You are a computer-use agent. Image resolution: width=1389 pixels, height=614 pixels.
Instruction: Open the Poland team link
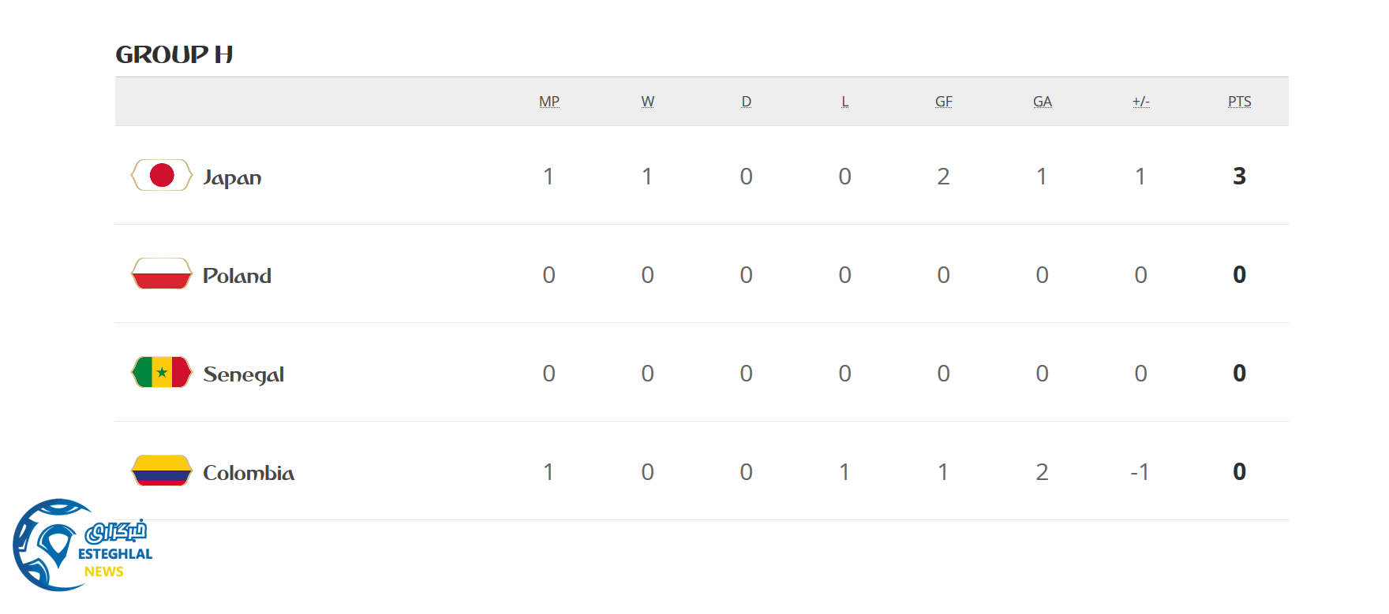(237, 276)
